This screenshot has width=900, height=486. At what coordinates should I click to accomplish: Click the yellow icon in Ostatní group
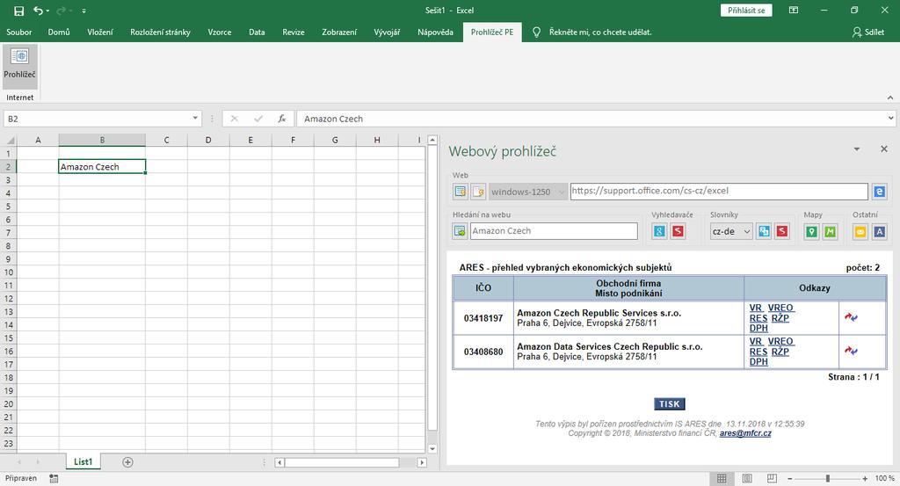pyautogui.click(x=860, y=231)
